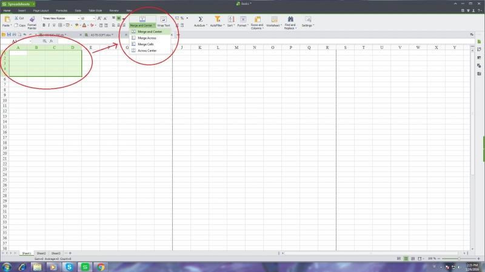Screen dimensions: 485x272
Task: Click the Worksheet icon in ribbon
Action: 273,19
